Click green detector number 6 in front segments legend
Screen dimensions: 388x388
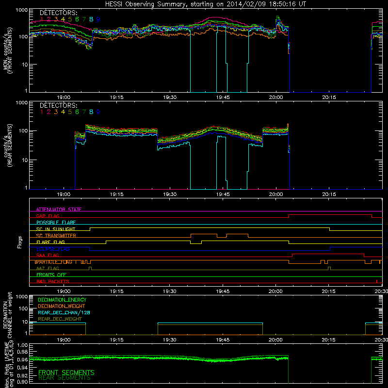coord(77,19)
